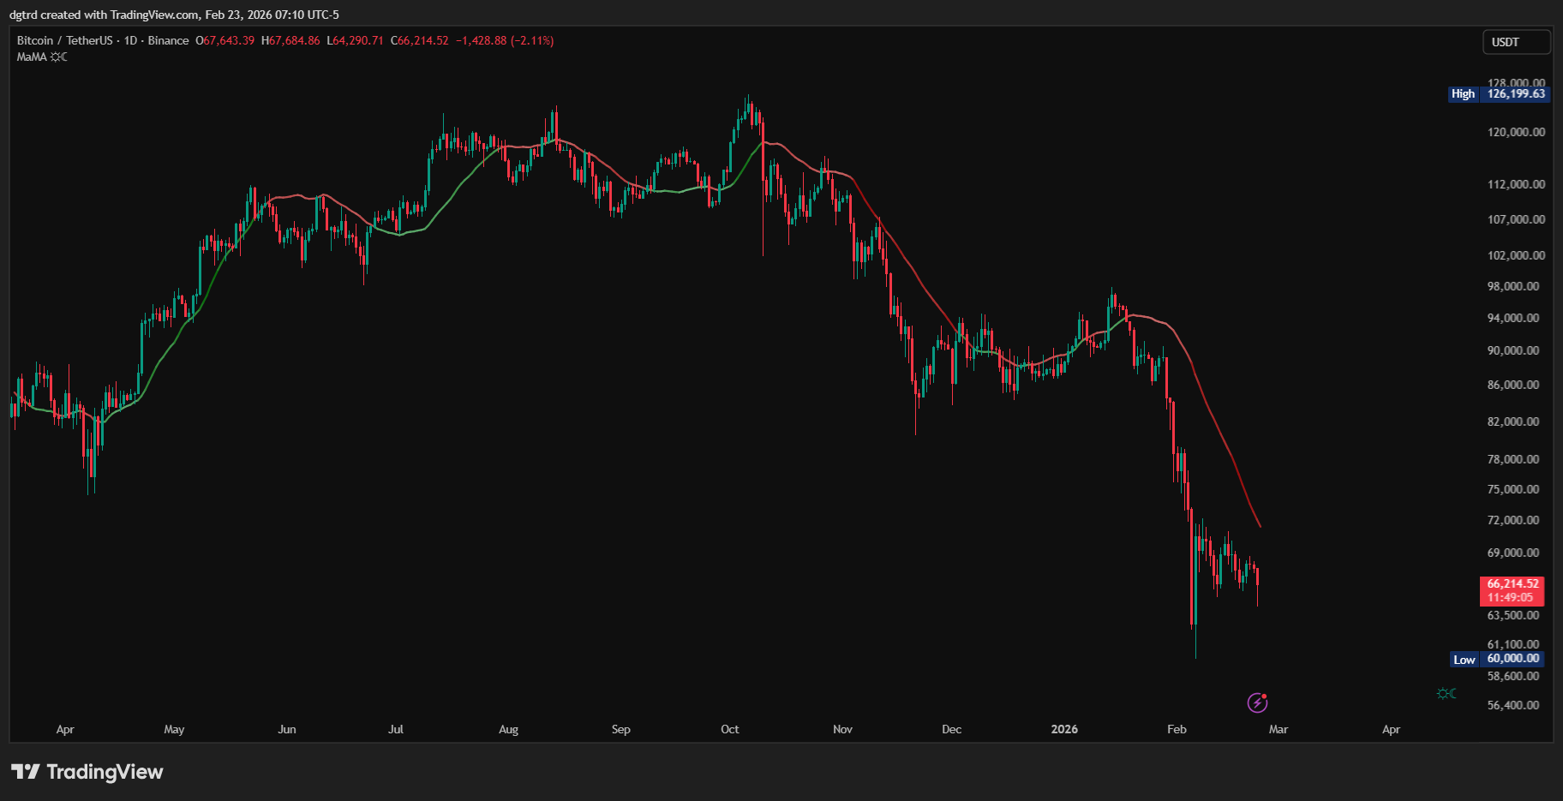Click the 61,100.00 price axis label
The image size is (1563, 801).
[1513, 644]
